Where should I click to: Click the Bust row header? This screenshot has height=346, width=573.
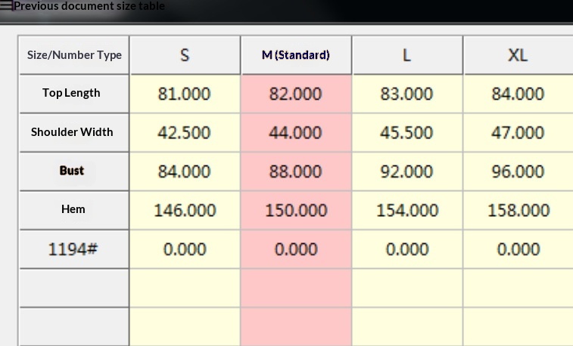[x=73, y=171]
